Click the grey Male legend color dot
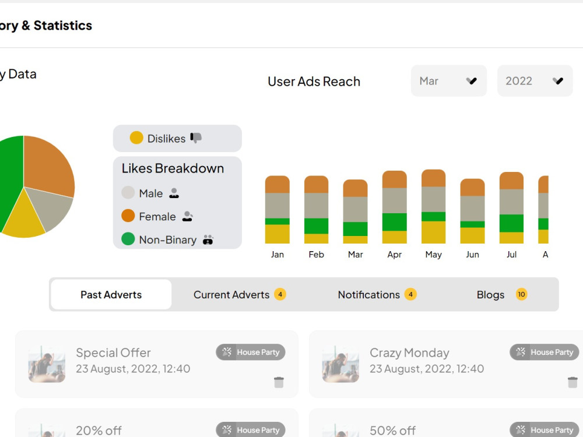Screen dimensions: 583x437 pyautogui.click(x=128, y=192)
